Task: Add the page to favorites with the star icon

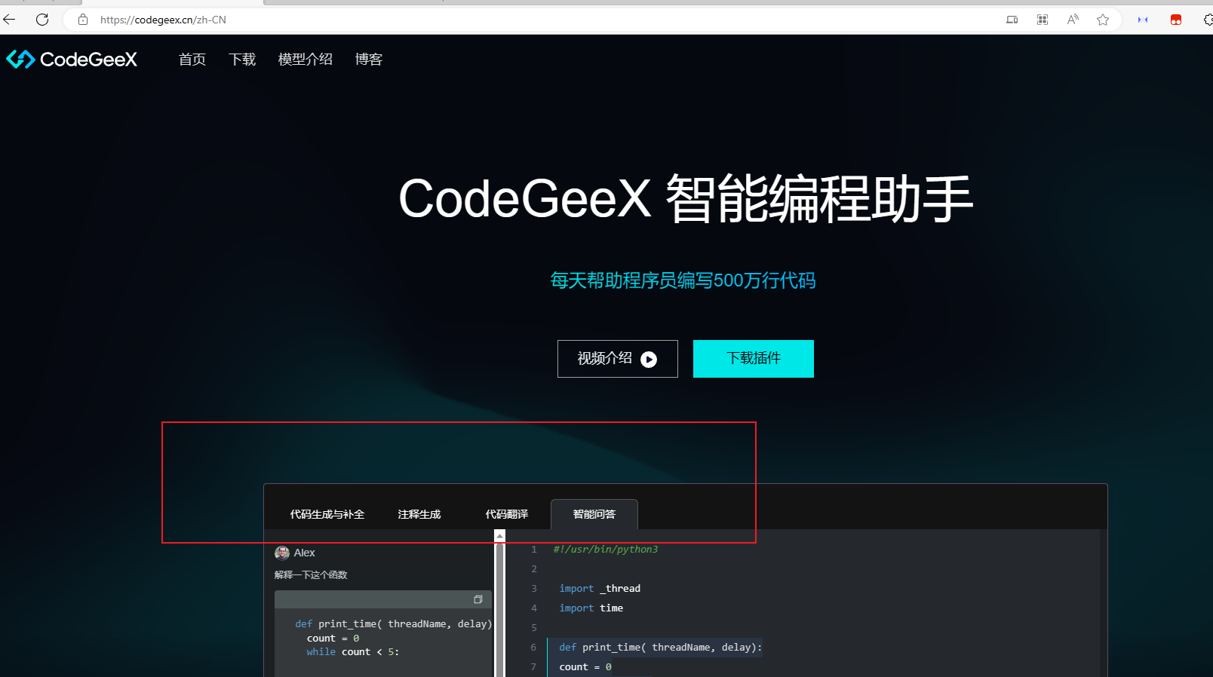Action: pos(1103,20)
